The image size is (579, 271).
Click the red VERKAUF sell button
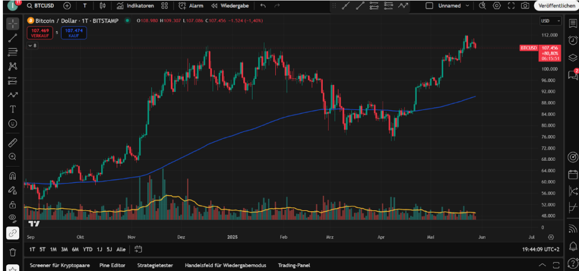click(38, 33)
